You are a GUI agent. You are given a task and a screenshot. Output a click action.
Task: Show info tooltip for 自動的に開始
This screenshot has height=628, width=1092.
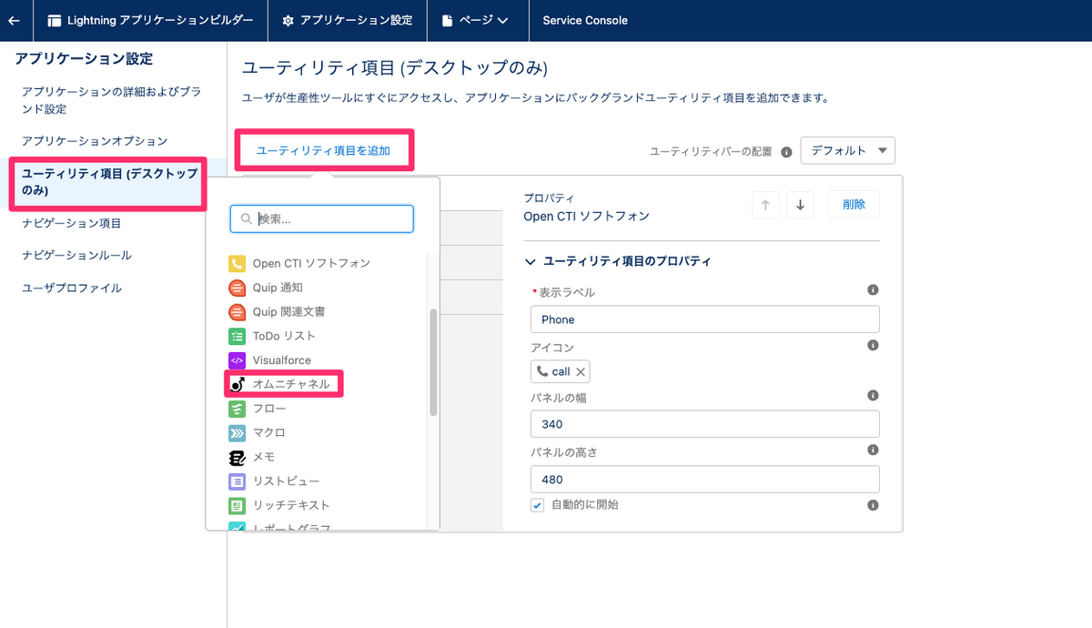pos(873,505)
